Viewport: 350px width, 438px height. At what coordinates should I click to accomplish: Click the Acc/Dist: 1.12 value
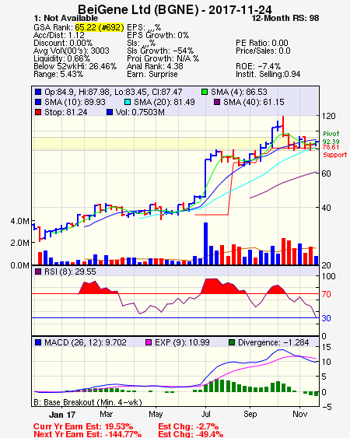coord(59,35)
